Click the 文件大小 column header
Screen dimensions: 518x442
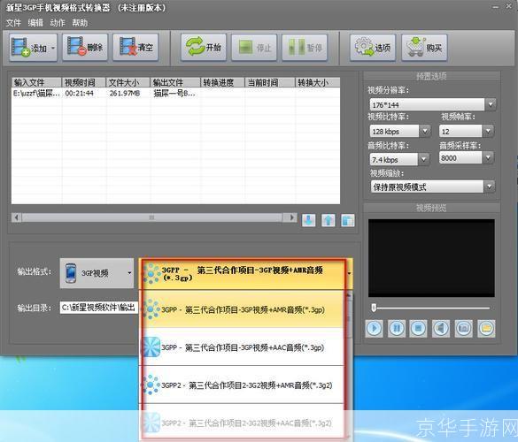pos(128,82)
